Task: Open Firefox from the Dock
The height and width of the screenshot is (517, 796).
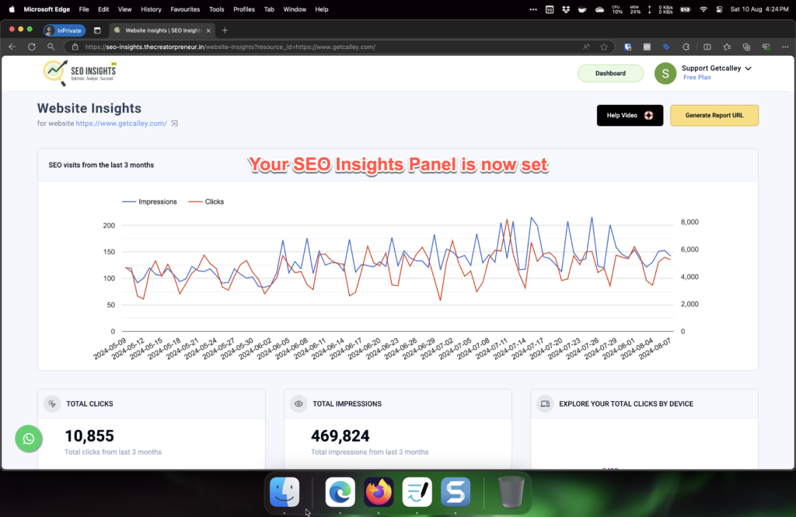Action: point(379,491)
